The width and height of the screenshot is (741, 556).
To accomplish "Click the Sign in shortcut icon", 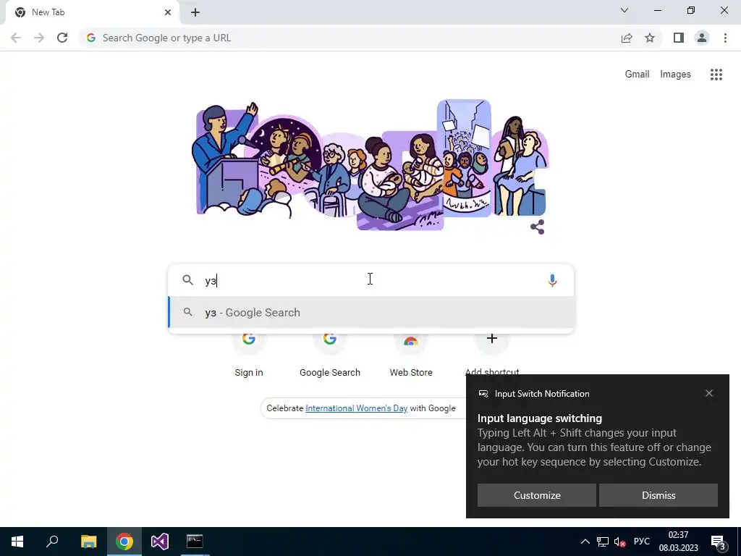I will [x=249, y=339].
